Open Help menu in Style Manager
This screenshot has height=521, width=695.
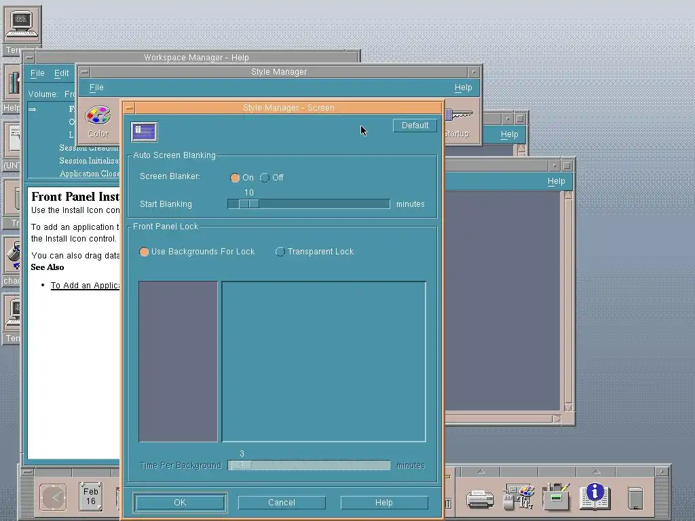463,88
